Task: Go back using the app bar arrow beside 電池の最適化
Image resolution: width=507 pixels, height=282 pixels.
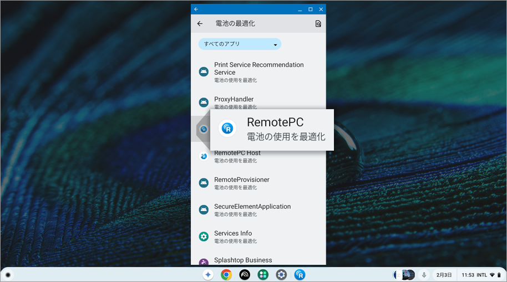Action: 200,24
